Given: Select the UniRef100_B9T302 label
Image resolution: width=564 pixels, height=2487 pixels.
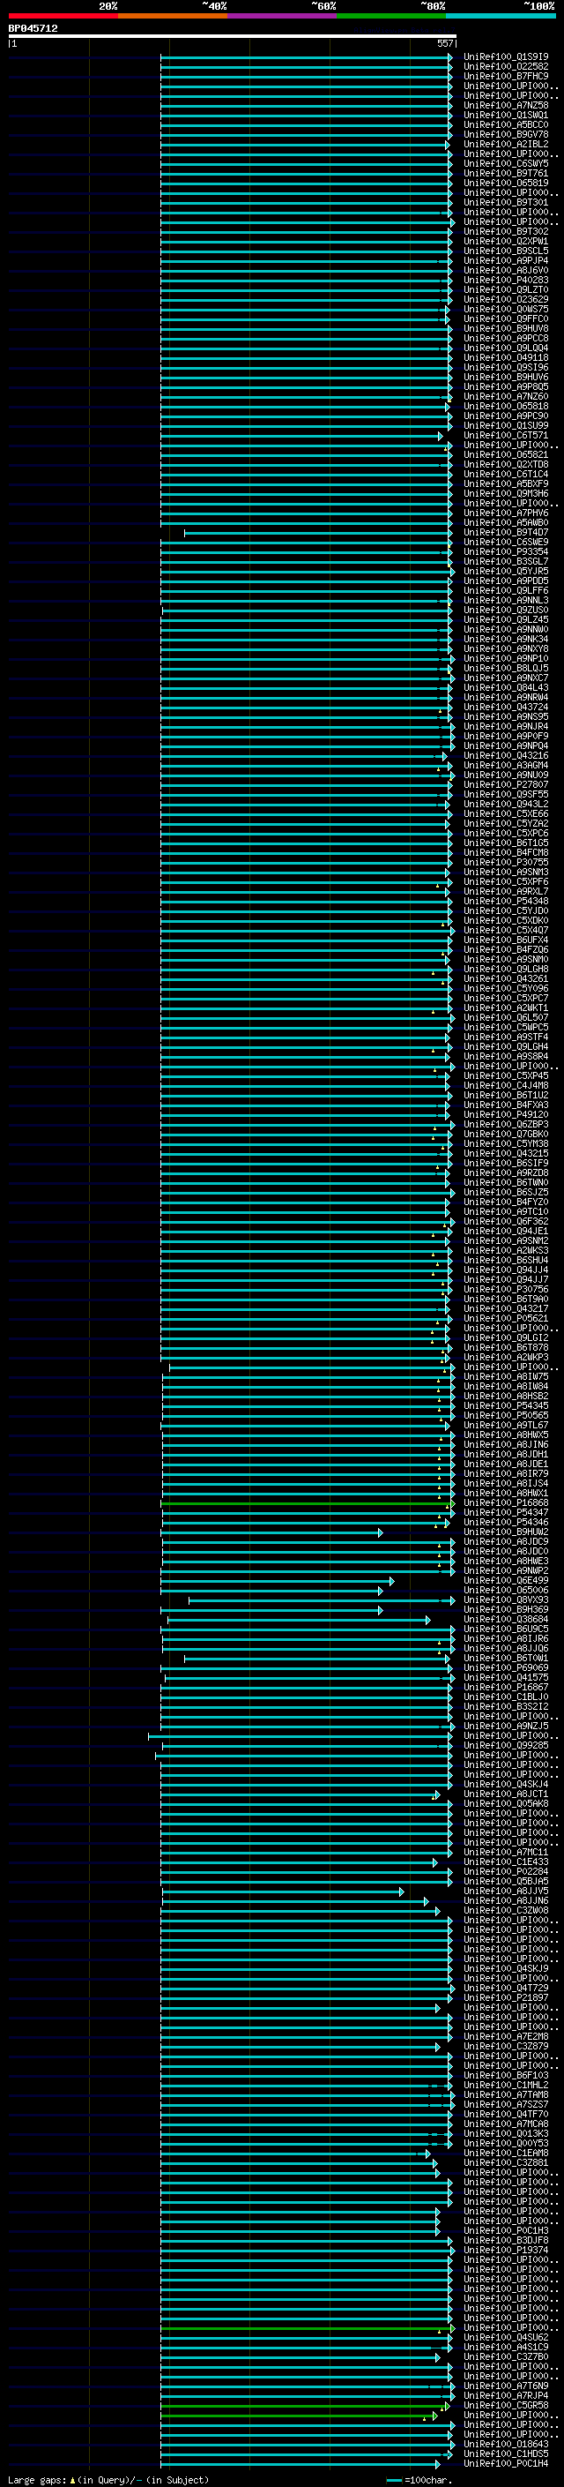Looking at the screenshot, I should tap(506, 232).
